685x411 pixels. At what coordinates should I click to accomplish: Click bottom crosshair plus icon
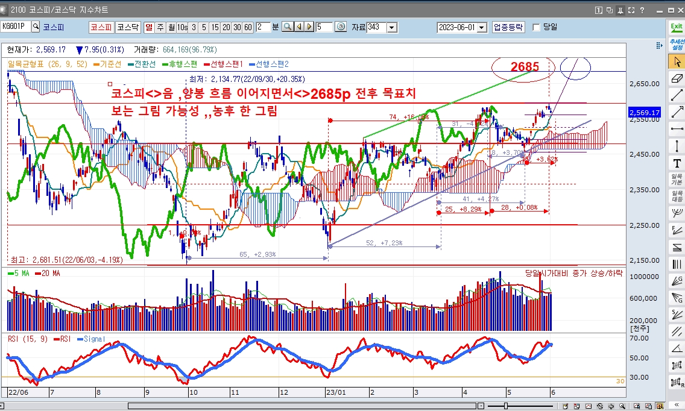click(611, 406)
